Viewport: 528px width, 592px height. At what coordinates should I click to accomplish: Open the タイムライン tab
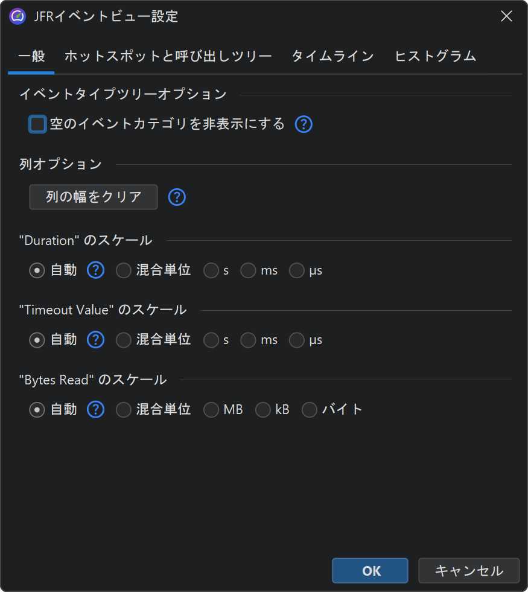(x=332, y=56)
